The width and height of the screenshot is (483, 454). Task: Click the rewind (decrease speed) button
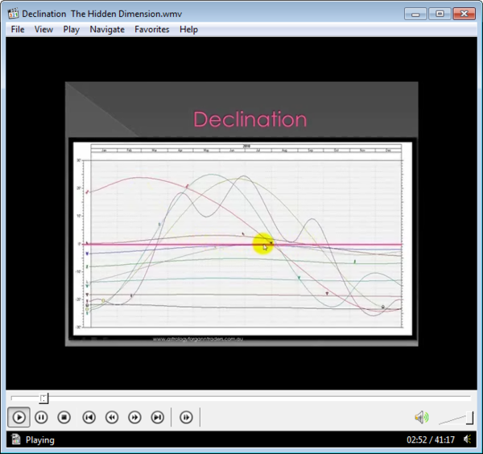click(x=112, y=417)
